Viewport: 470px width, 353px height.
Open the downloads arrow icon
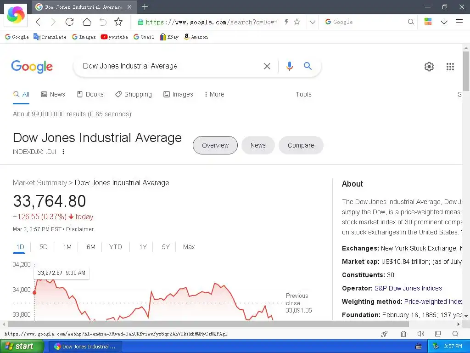[x=444, y=22]
